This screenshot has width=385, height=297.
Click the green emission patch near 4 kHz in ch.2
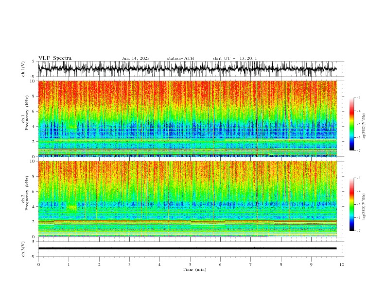click(71, 208)
